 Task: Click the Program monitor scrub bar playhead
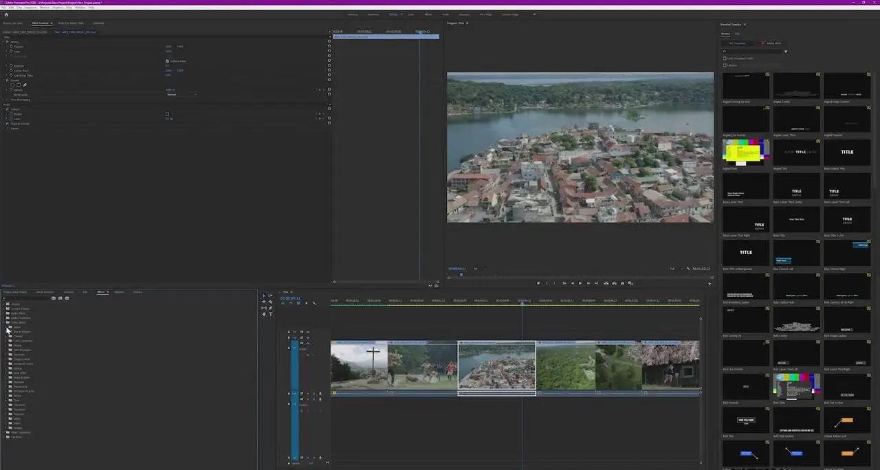(x=461, y=275)
